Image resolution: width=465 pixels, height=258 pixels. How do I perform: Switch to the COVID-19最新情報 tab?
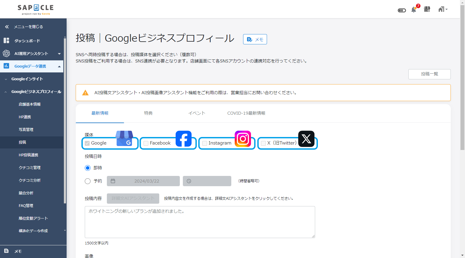click(246, 113)
